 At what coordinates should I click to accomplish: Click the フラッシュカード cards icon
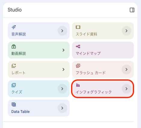pyautogui.click(x=78, y=66)
